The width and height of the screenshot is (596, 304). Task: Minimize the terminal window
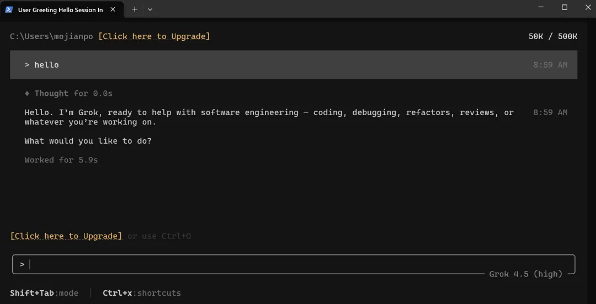pos(541,7)
